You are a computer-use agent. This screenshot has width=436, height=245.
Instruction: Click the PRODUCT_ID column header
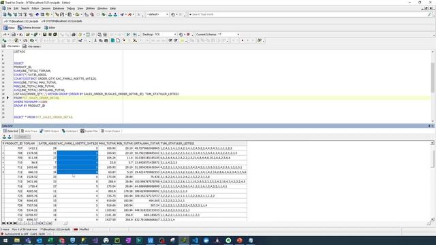(x=14, y=144)
